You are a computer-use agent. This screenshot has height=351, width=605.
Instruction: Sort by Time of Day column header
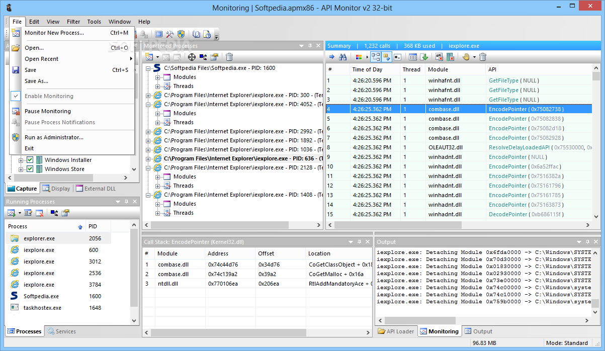point(374,69)
